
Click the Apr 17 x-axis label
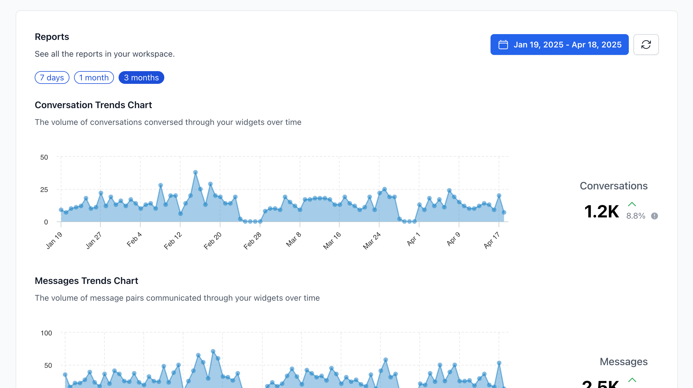(x=492, y=240)
